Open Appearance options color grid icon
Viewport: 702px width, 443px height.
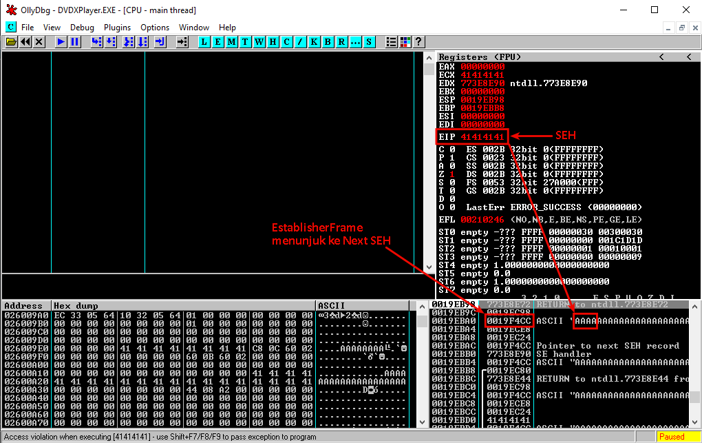(405, 42)
